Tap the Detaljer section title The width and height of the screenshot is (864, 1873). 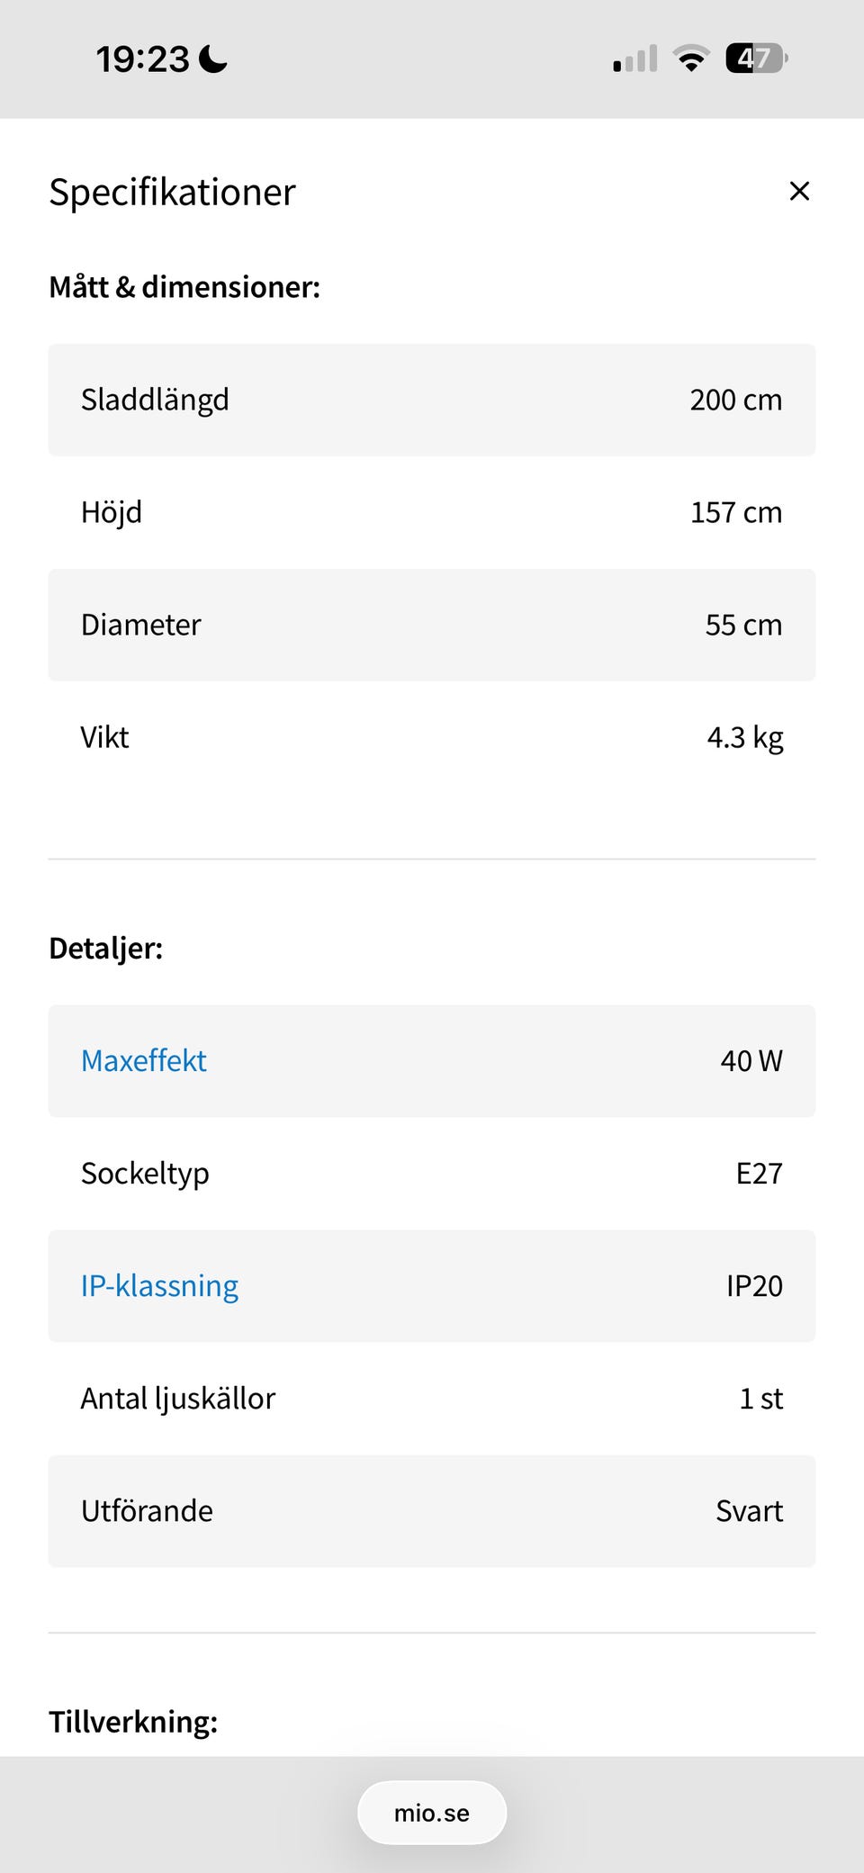click(x=106, y=949)
